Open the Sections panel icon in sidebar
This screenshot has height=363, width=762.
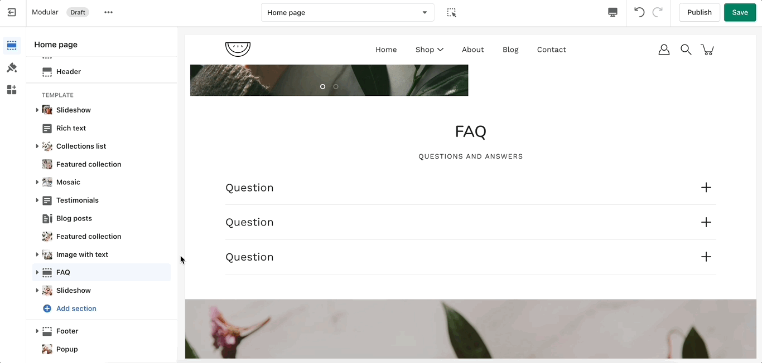click(x=12, y=46)
